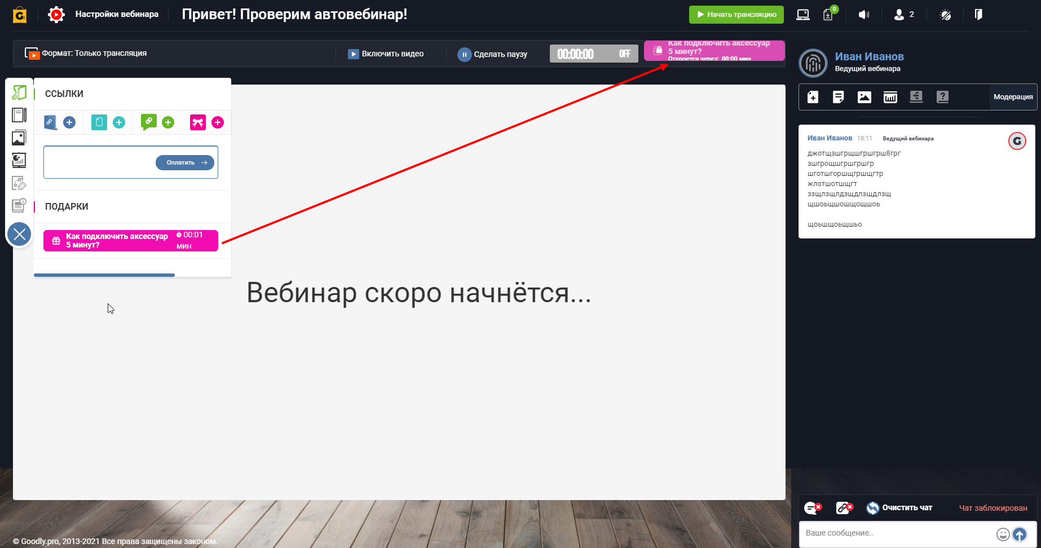Click the question mark icon in the chat toolbar
Screen dimensions: 1041x548
pyautogui.click(x=942, y=97)
